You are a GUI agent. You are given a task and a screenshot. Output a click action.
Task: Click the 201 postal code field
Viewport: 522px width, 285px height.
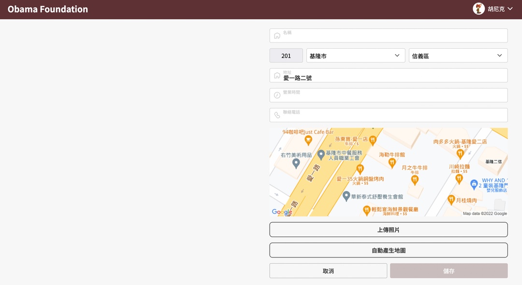click(286, 56)
